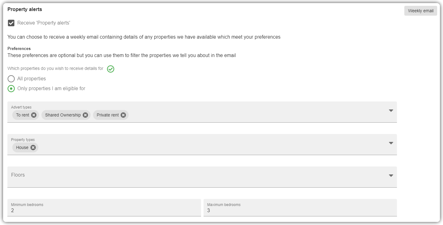Remove the 'Shared Ownership' chip
The image size is (443, 225).
tap(85, 115)
